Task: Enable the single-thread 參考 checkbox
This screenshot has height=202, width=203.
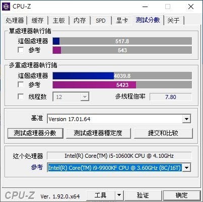Action: tap(21, 50)
